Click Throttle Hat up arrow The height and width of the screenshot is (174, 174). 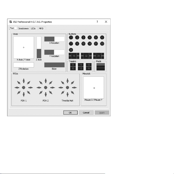67,80
